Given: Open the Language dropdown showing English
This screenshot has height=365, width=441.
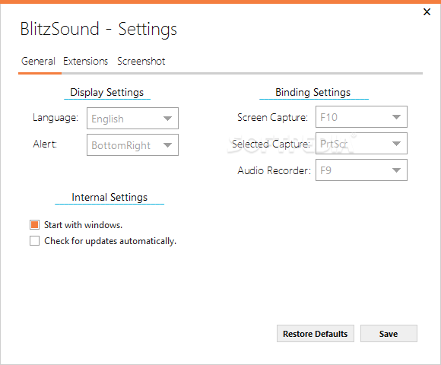Looking at the screenshot, I should coord(132,118).
